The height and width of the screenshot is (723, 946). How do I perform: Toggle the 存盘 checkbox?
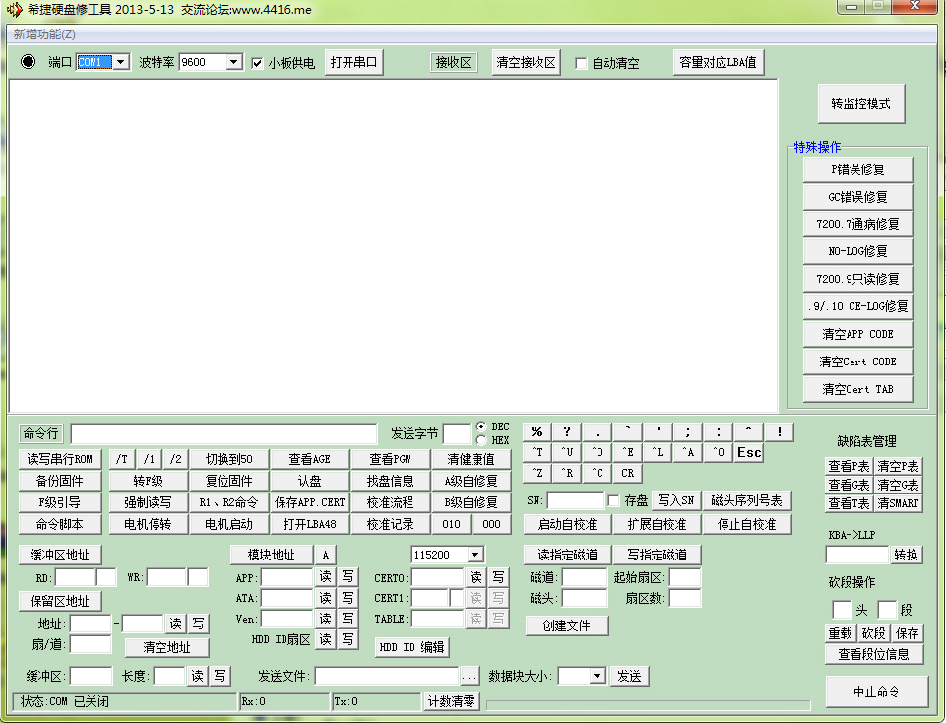coord(613,501)
